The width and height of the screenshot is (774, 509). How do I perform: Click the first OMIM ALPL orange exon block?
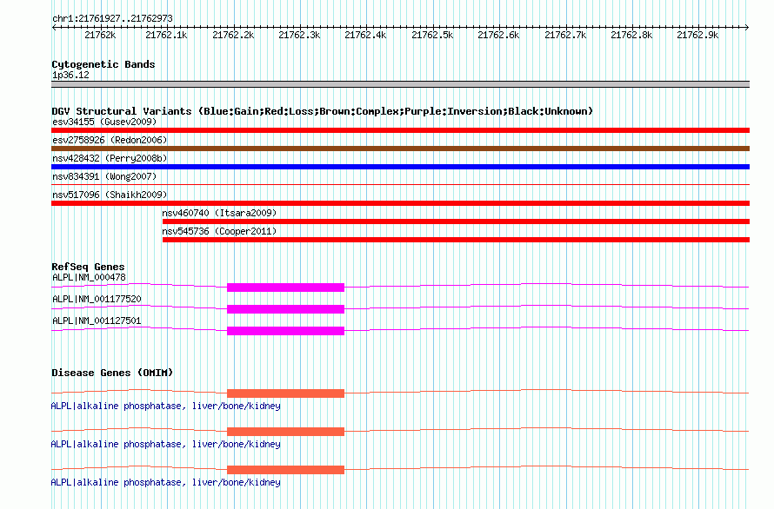pyautogui.click(x=285, y=393)
